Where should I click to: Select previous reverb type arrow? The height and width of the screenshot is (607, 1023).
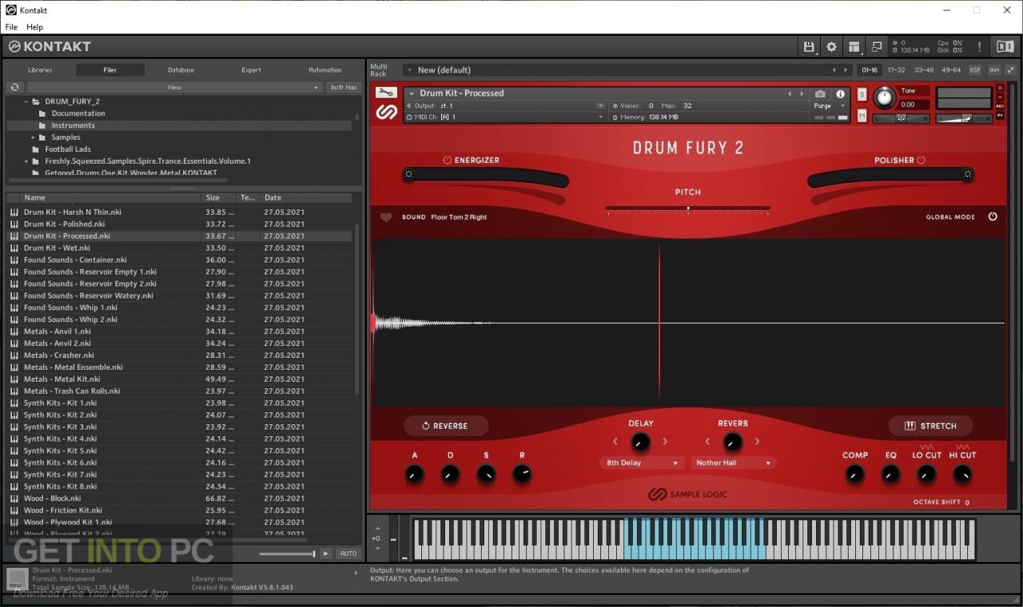[x=707, y=441]
